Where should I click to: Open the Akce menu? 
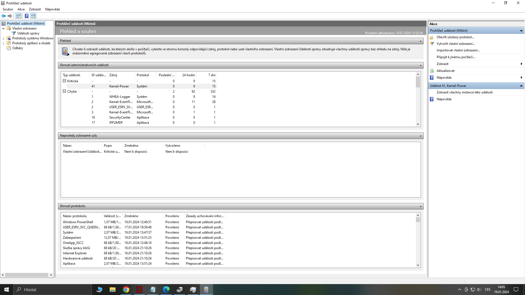[x=21, y=9]
